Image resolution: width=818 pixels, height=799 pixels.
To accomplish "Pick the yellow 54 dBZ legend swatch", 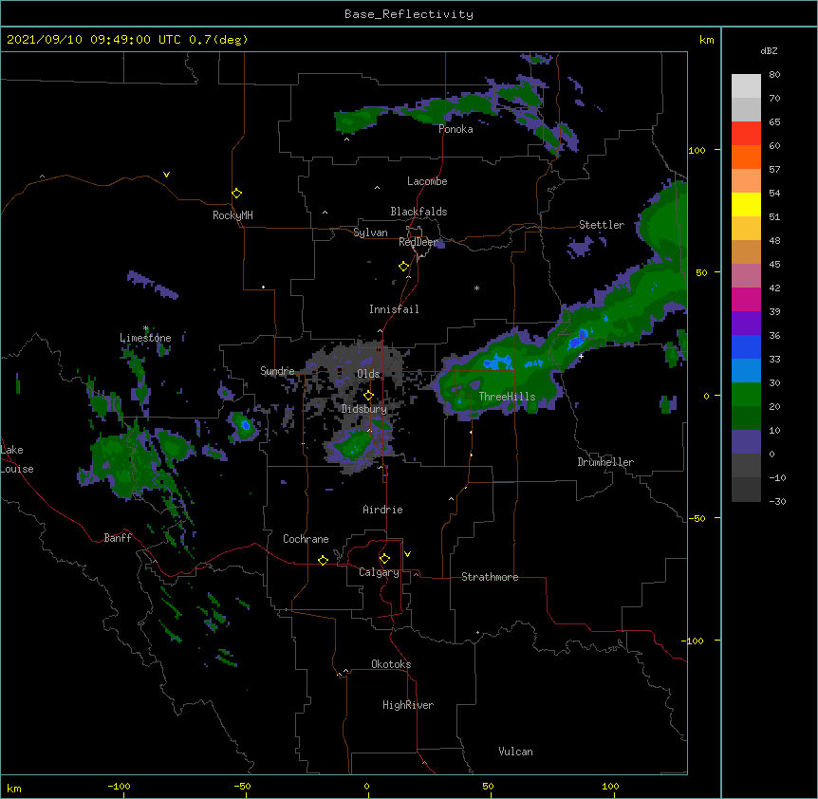I will pyautogui.click(x=746, y=204).
